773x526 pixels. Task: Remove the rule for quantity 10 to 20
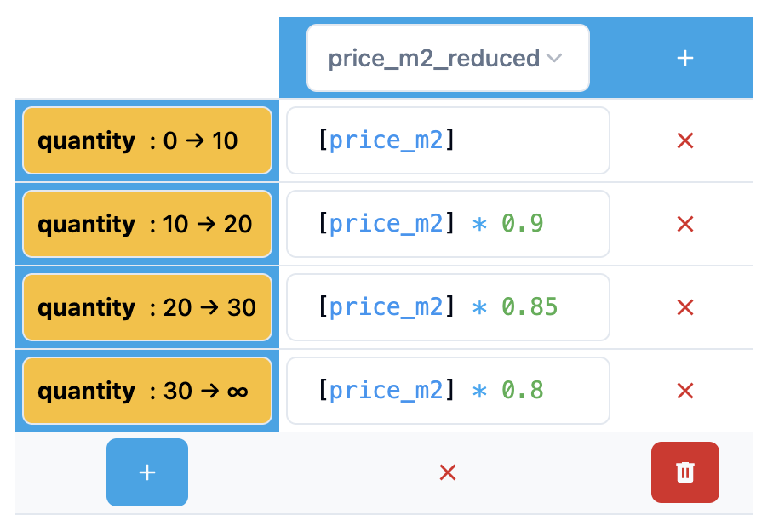point(685,224)
